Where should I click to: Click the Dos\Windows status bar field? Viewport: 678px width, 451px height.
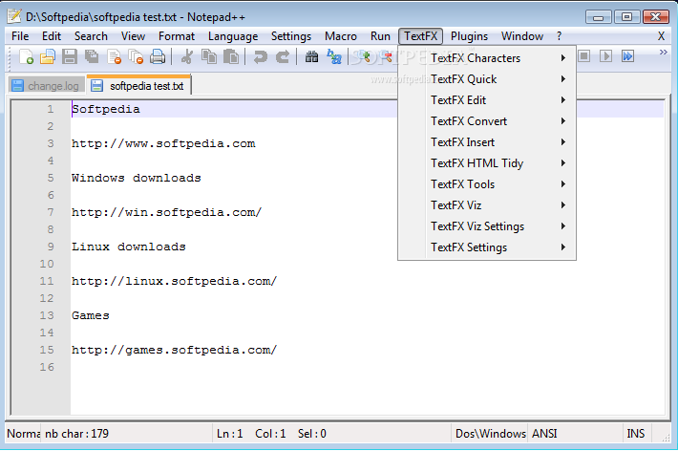(x=490, y=434)
